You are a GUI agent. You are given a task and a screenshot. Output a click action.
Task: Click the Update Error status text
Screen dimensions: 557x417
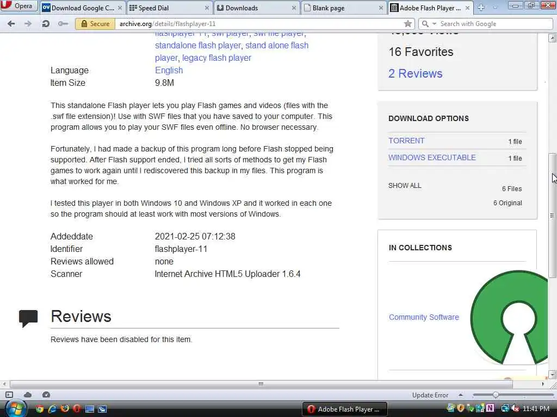tap(430, 395)
